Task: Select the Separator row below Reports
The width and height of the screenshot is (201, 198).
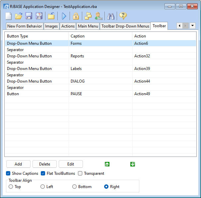Action: 100,62
